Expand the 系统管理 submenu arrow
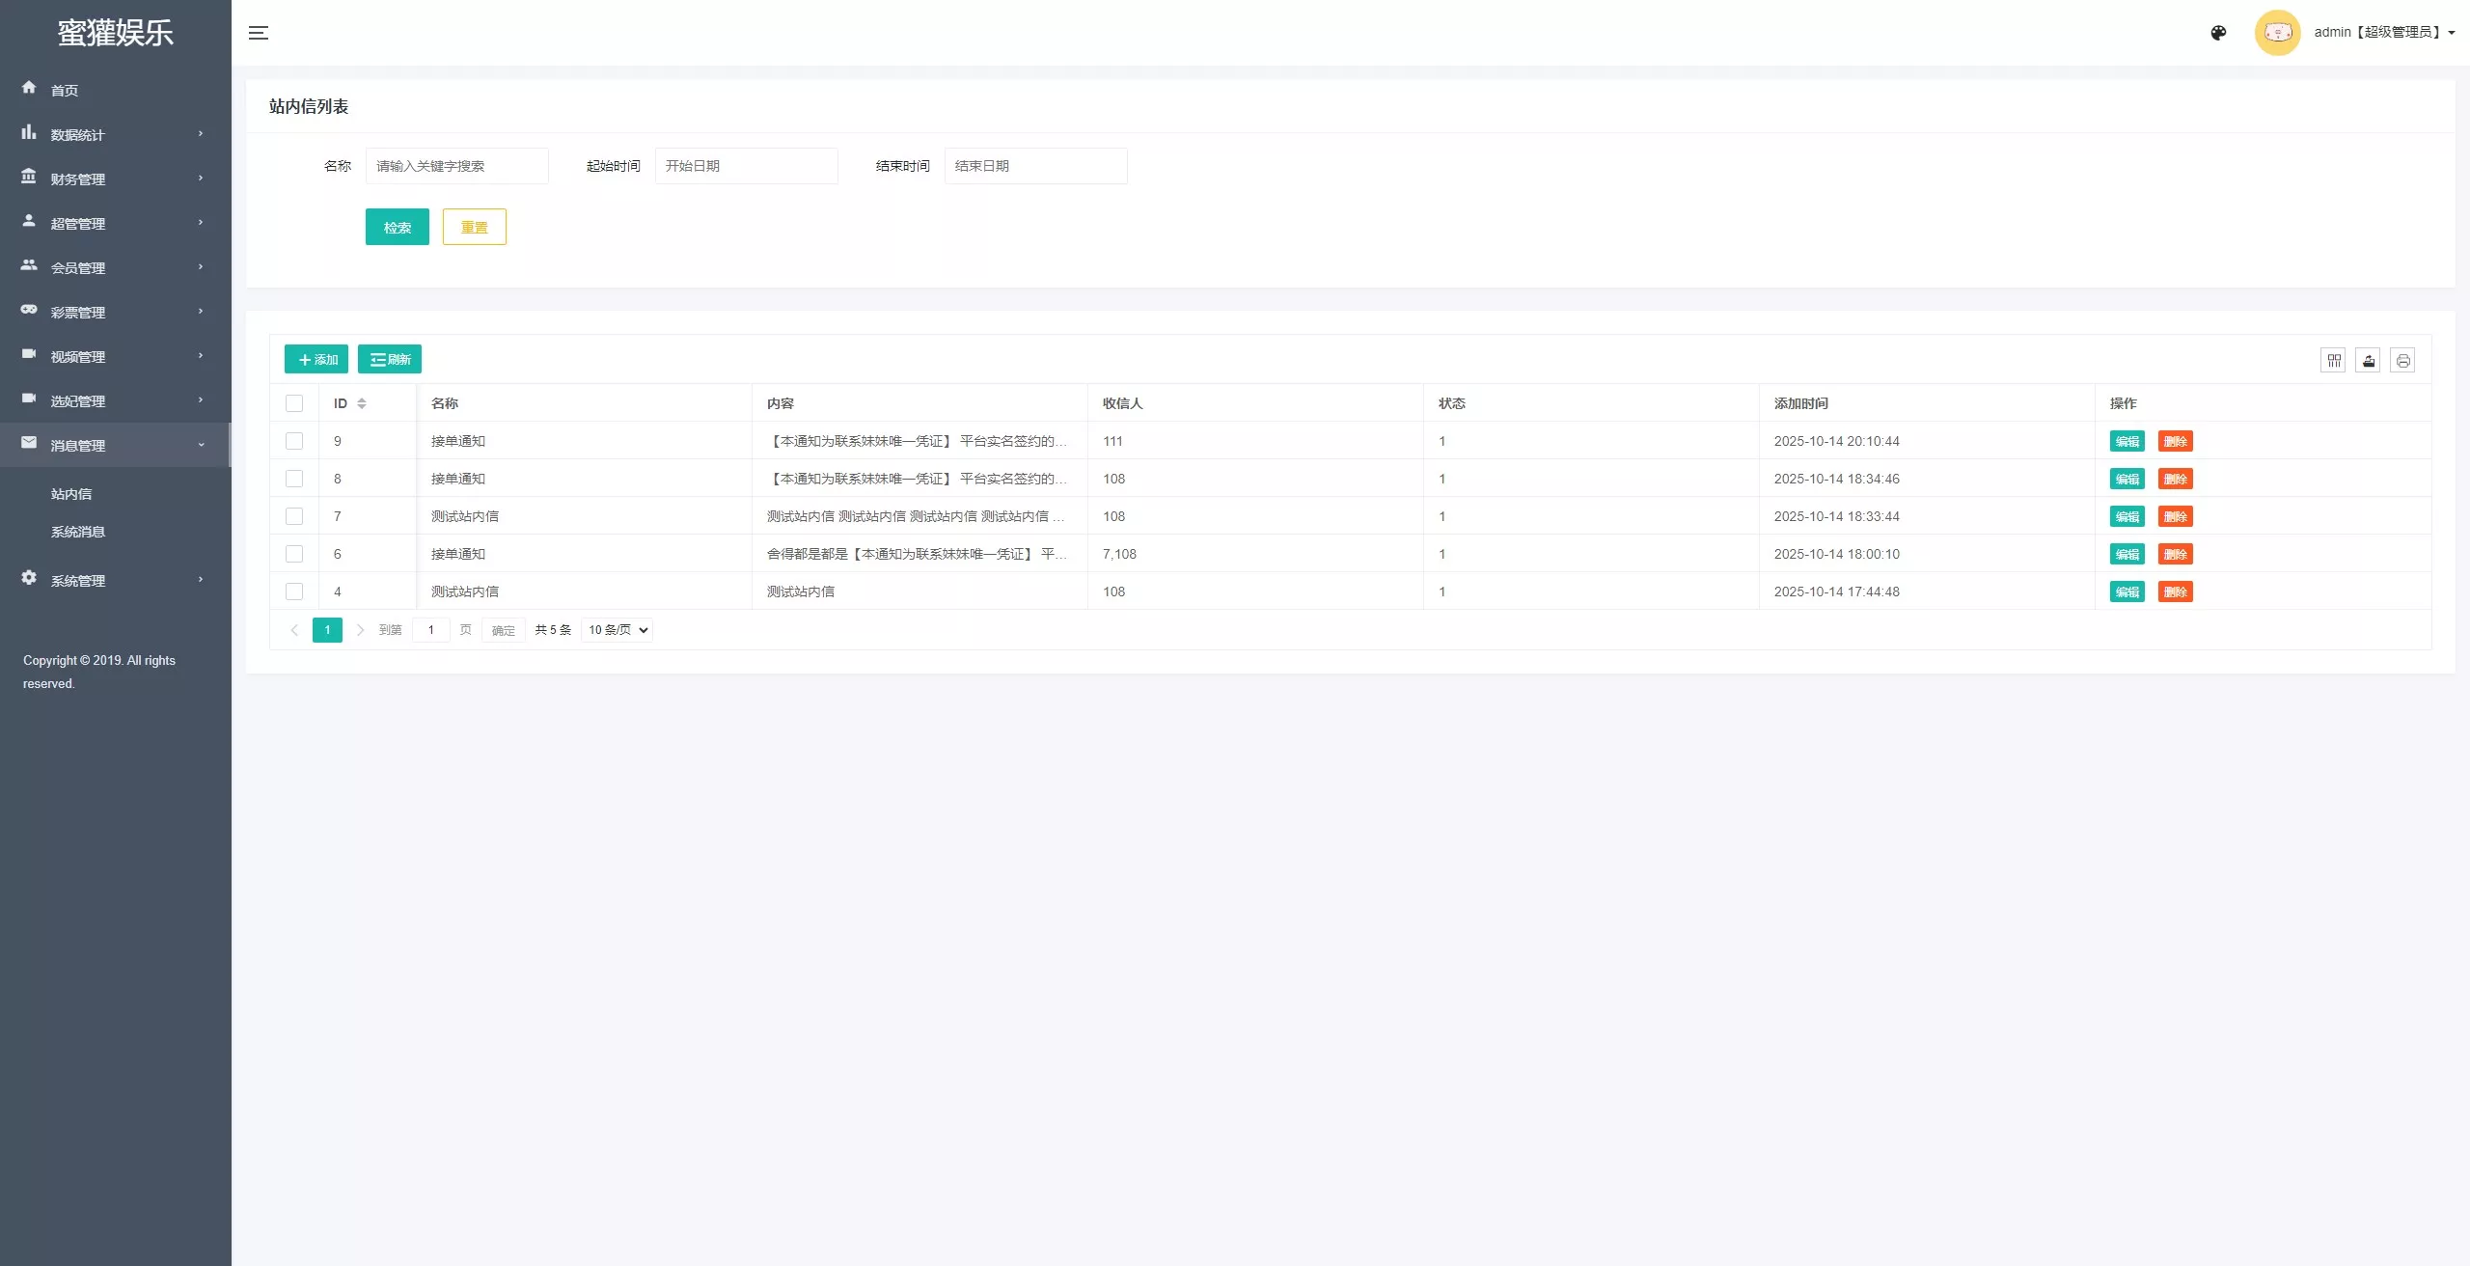 pyautogui.click(x=201, y=580)
